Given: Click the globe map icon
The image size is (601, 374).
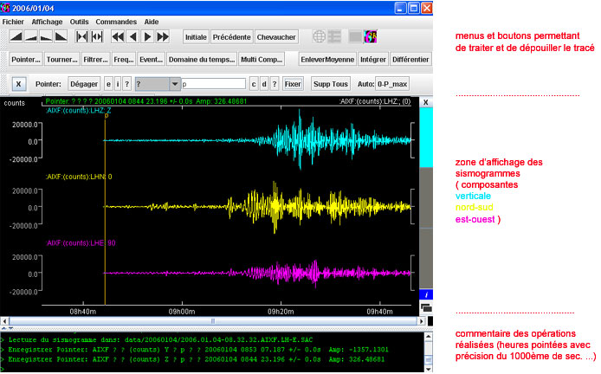Looking at the screenshot, I should pyautogui.click(x=320, y=36).
